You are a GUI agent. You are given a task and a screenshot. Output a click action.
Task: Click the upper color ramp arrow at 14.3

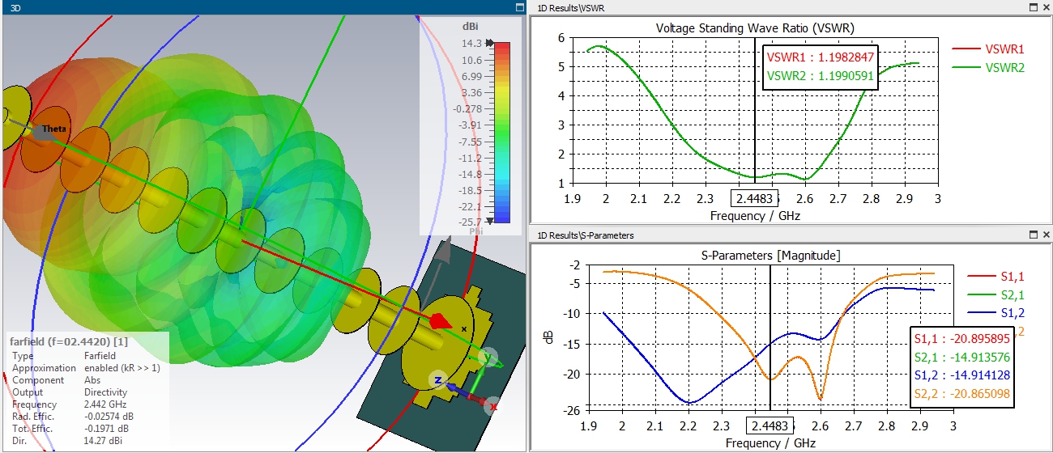(489, 43)
